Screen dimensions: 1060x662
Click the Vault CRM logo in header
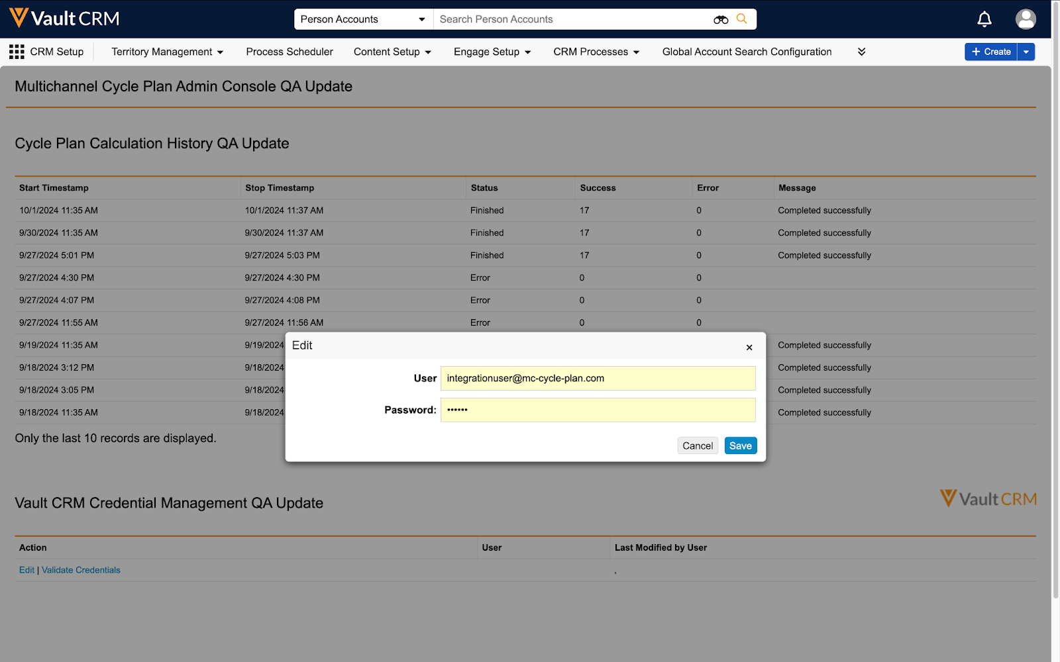pos(64,19)
